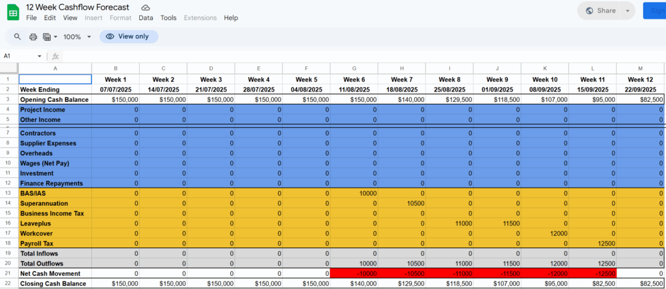
Task: Click the filter views icon
Action: pos(50,37)
